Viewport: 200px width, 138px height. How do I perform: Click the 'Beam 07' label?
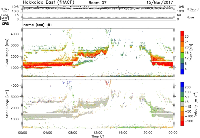point(97,3)
